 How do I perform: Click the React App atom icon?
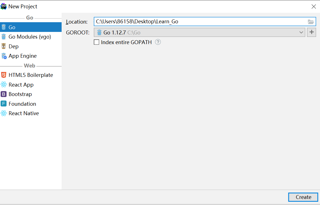coord(4,84)
